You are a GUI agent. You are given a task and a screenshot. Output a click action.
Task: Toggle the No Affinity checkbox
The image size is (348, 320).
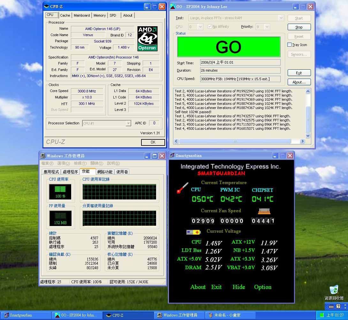(x=210, y=27)
